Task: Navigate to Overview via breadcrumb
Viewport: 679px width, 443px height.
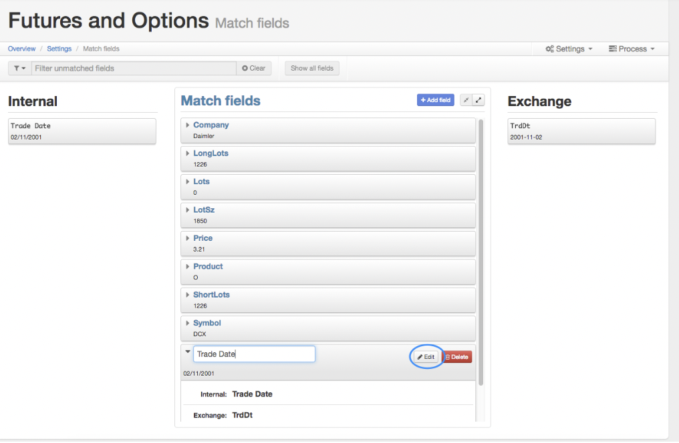Action: (x=21, y=49)
